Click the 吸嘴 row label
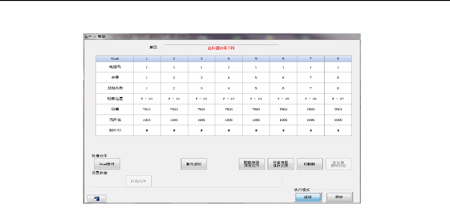Image resolution: width=450 pixels, height=211 pixels. (115, 109)
